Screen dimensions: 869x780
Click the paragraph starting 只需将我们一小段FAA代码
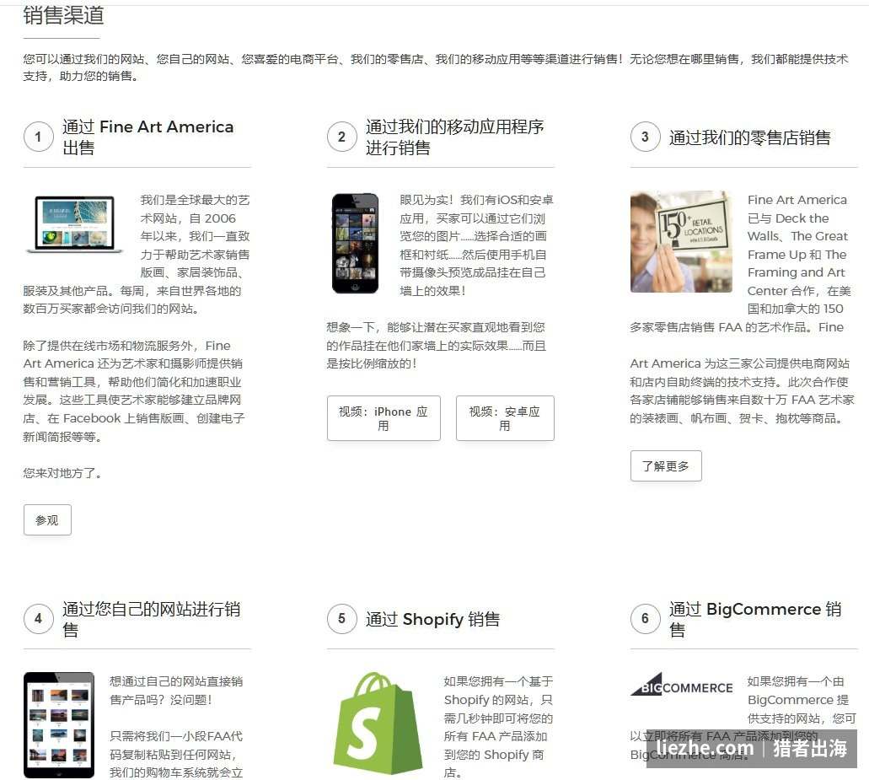click(x=176, y=754)
